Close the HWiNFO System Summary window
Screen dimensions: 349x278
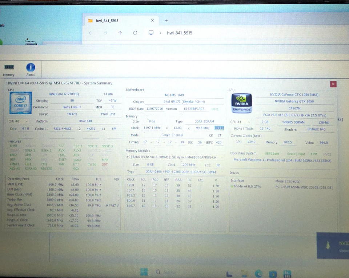333,84
